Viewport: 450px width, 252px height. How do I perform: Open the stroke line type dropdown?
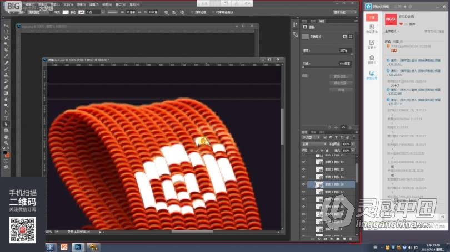point(112,12)
